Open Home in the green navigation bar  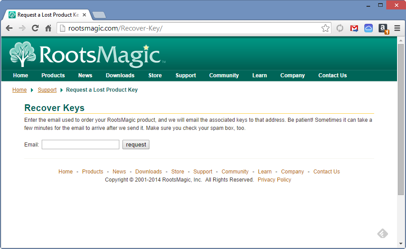click(21, 76)
